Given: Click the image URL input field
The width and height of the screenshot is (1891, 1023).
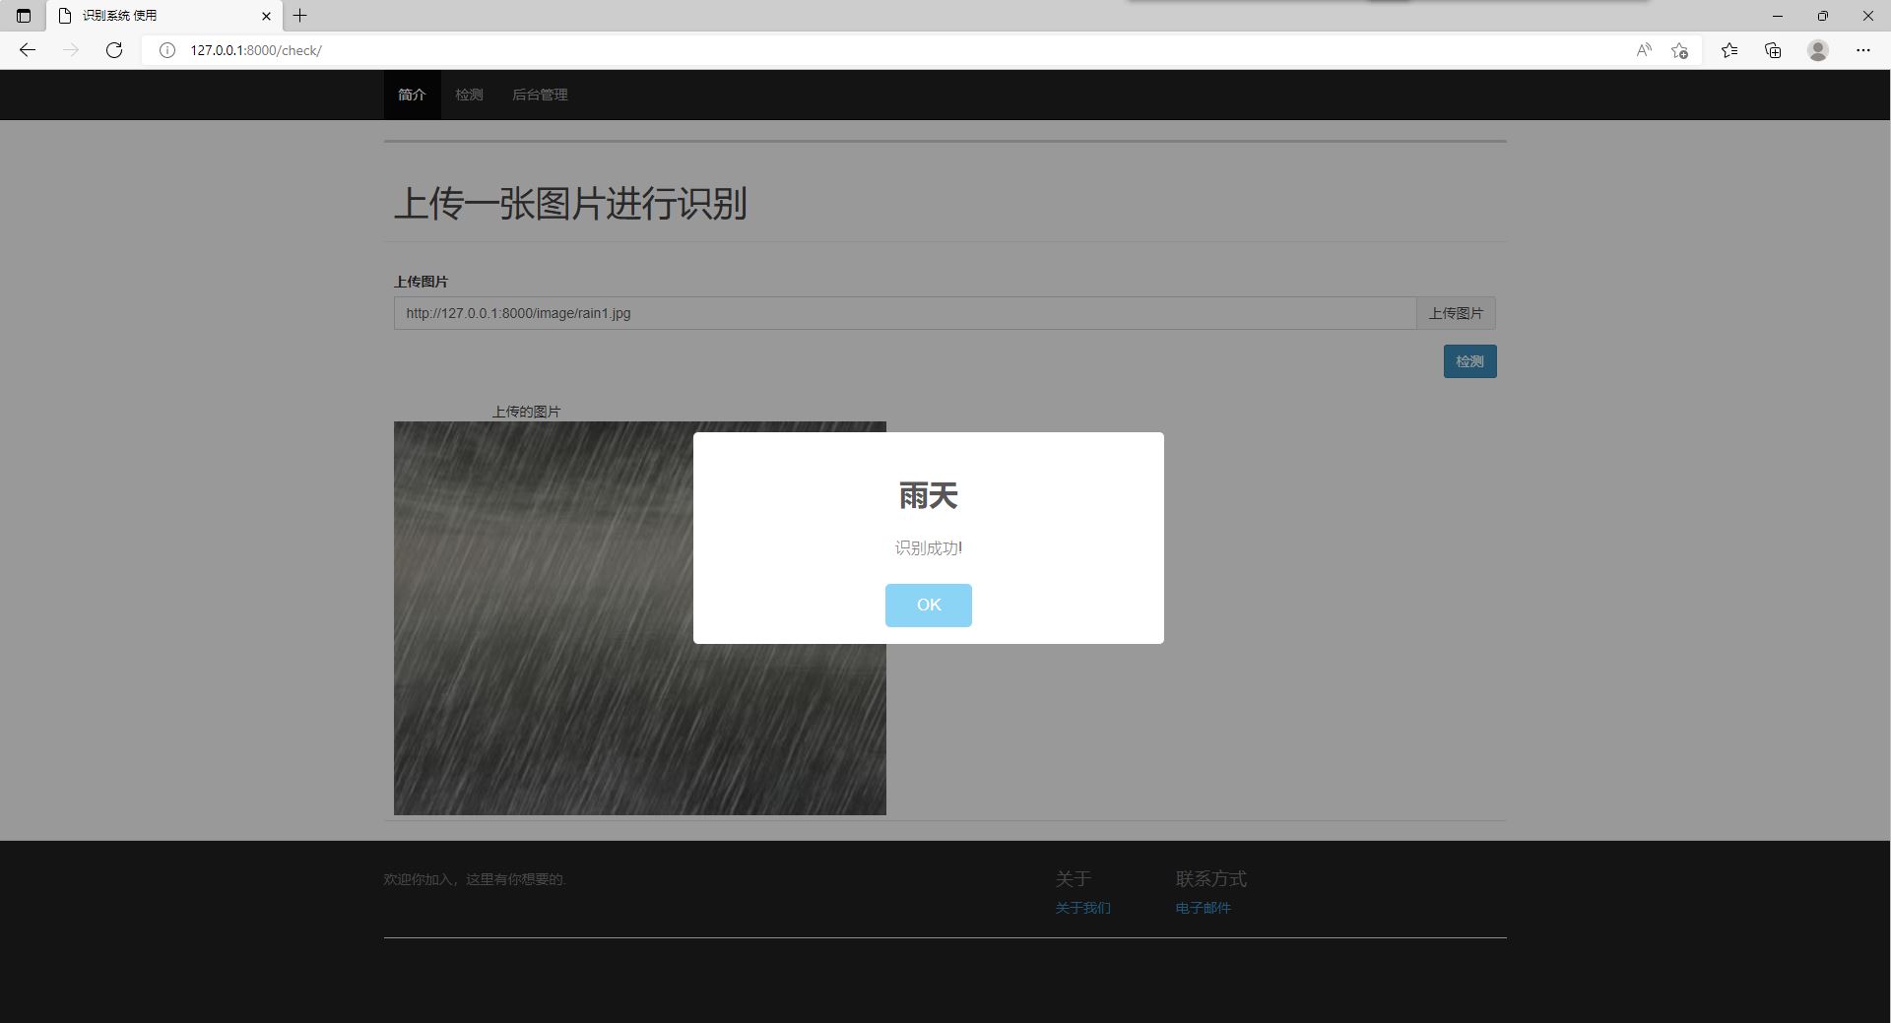Looking at the screenshot, I should coord(905,313).
